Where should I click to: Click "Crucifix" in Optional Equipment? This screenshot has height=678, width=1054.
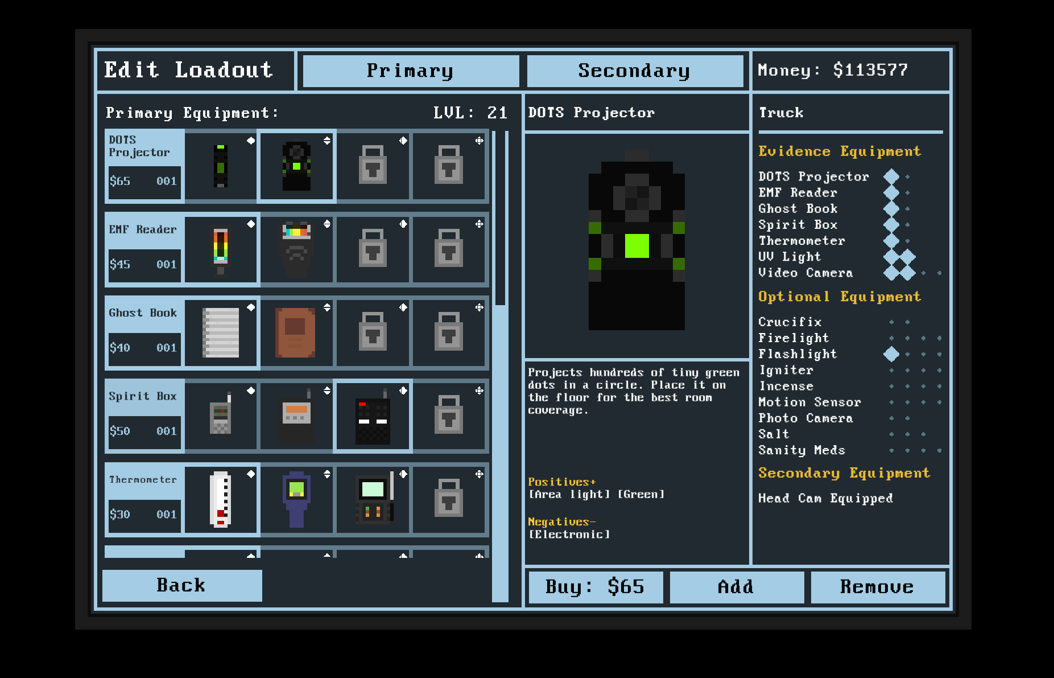pos(790,322)
